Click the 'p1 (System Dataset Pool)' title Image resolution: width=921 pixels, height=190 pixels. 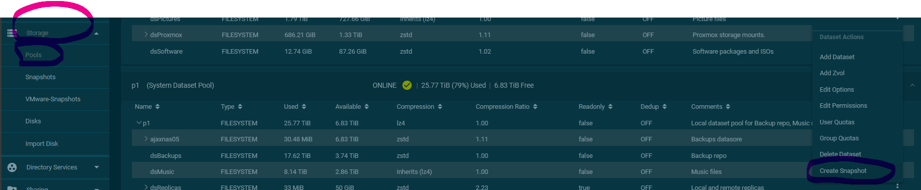(x=173, y=85)
